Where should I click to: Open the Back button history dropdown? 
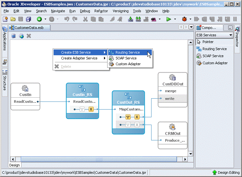click(45, 19)
